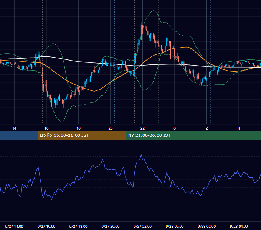Click the NY 21:00-06:00 JST session bar
The image size is (261, 230).
click(x=193, y=135)
